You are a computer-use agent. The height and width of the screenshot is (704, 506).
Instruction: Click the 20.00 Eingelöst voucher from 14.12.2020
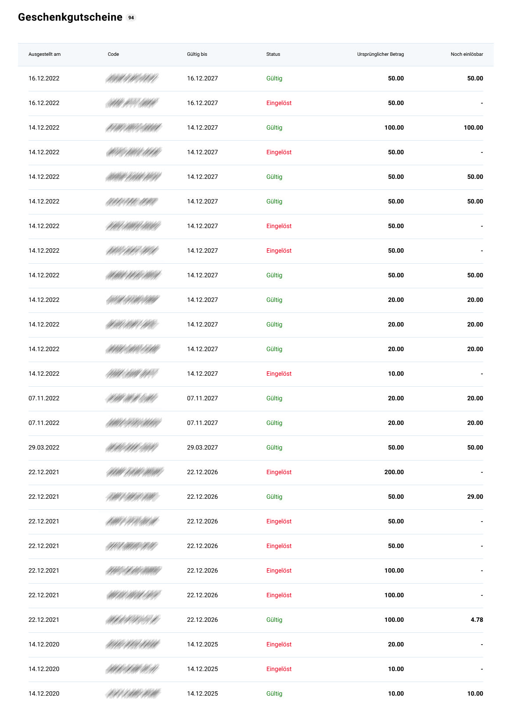click(256, 645)
